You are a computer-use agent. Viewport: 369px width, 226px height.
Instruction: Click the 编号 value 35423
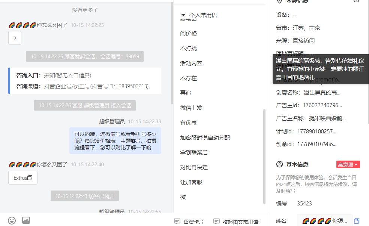coord(304,204)
